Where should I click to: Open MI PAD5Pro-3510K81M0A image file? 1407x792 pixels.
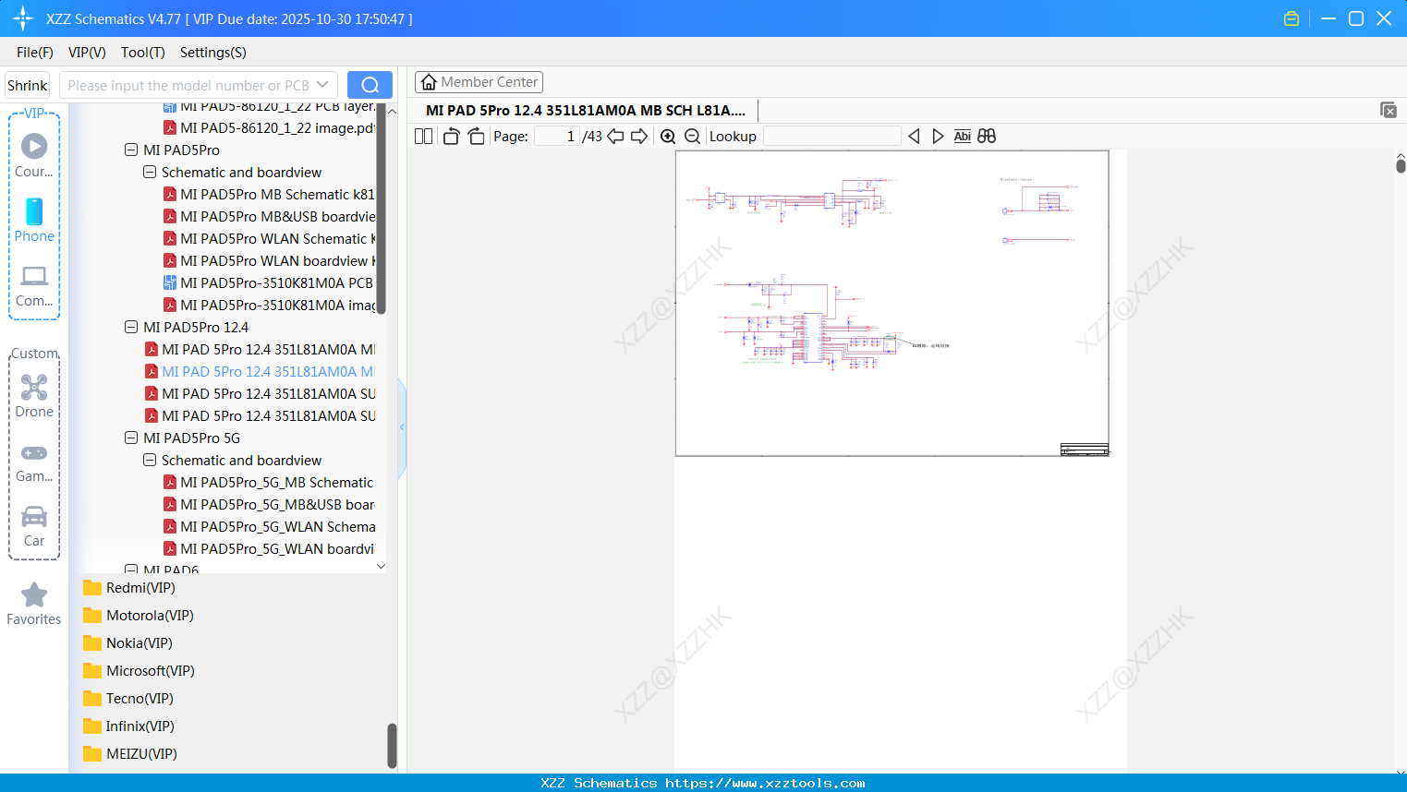269,305
